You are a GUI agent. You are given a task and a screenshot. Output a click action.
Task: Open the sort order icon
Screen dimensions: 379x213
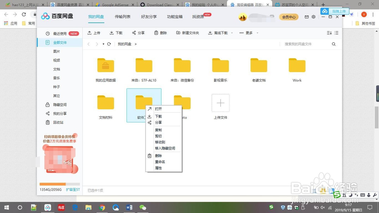point(329,33)
